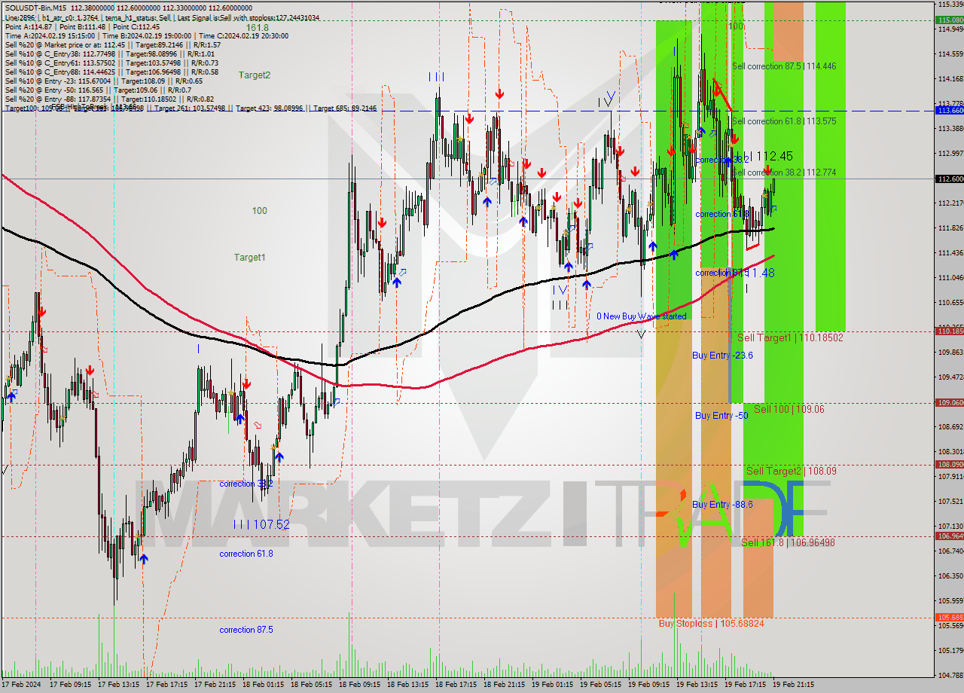Screen dimensions: 964x693
Task: Click the 'Sell 161.8 | 106.96498' label
Action: pyautogui.click(x=788, y=542)
